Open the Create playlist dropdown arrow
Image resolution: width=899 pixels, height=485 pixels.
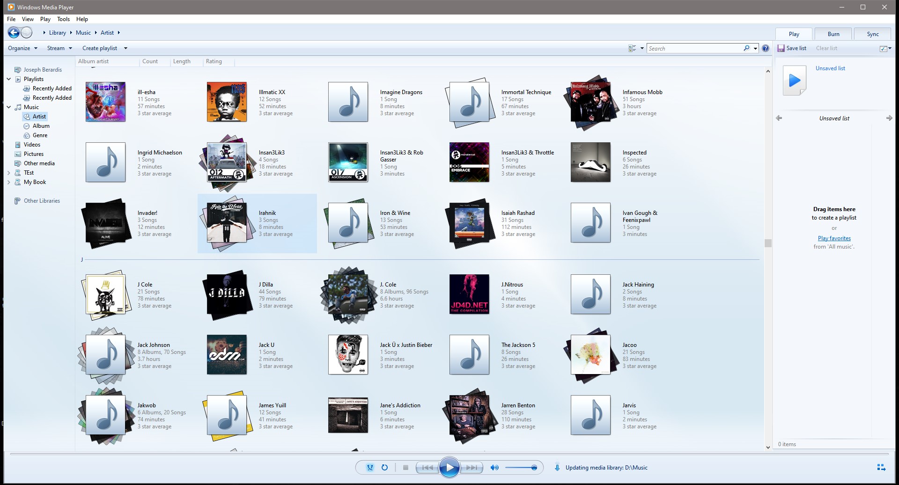125,48
